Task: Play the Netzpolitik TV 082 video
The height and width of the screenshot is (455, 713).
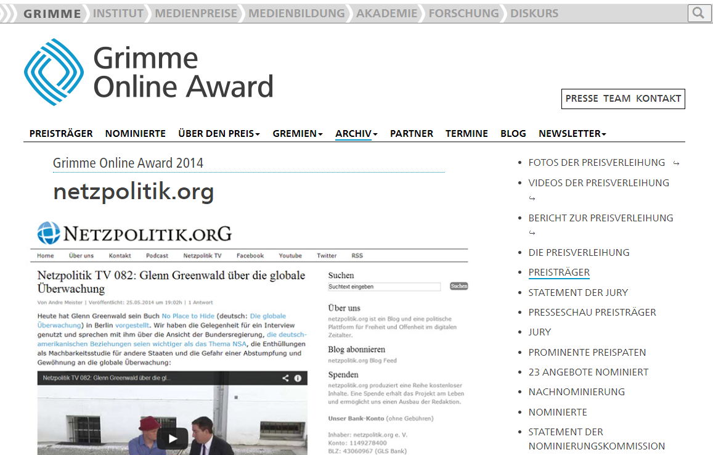Action: point(173,438)
